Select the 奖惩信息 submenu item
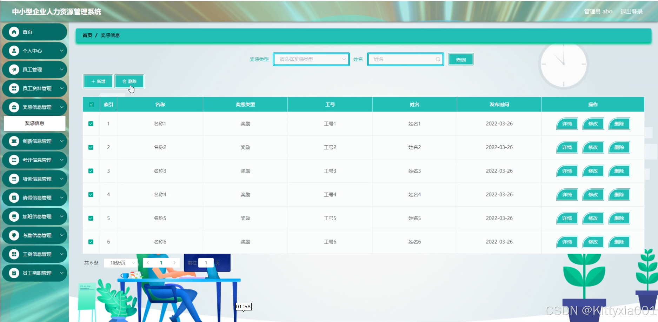This screenshot has height=322, width=658. coord(35,123)
